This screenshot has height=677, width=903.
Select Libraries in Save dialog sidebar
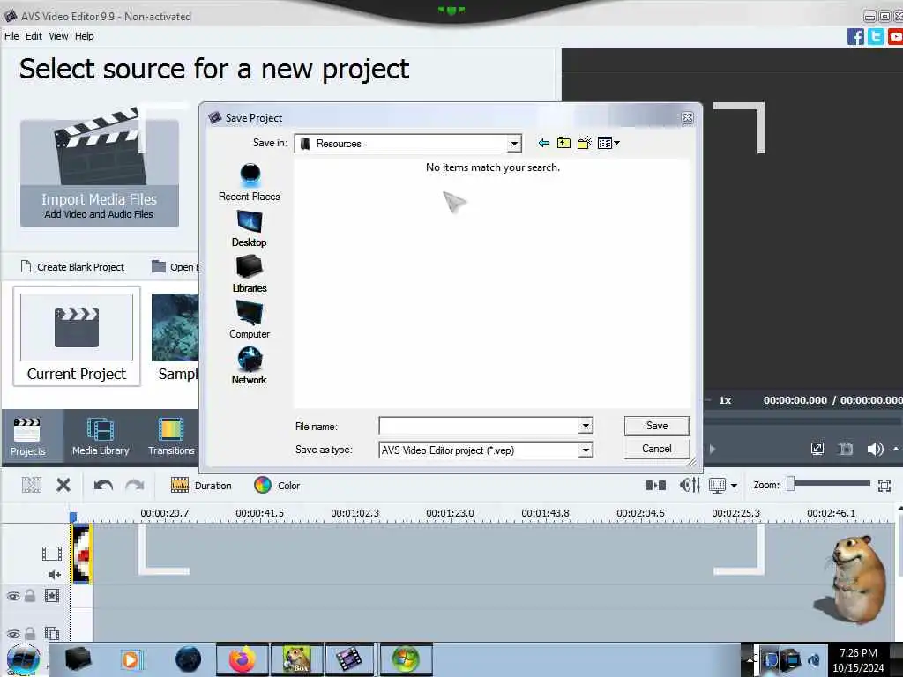(x=250, y=274)
